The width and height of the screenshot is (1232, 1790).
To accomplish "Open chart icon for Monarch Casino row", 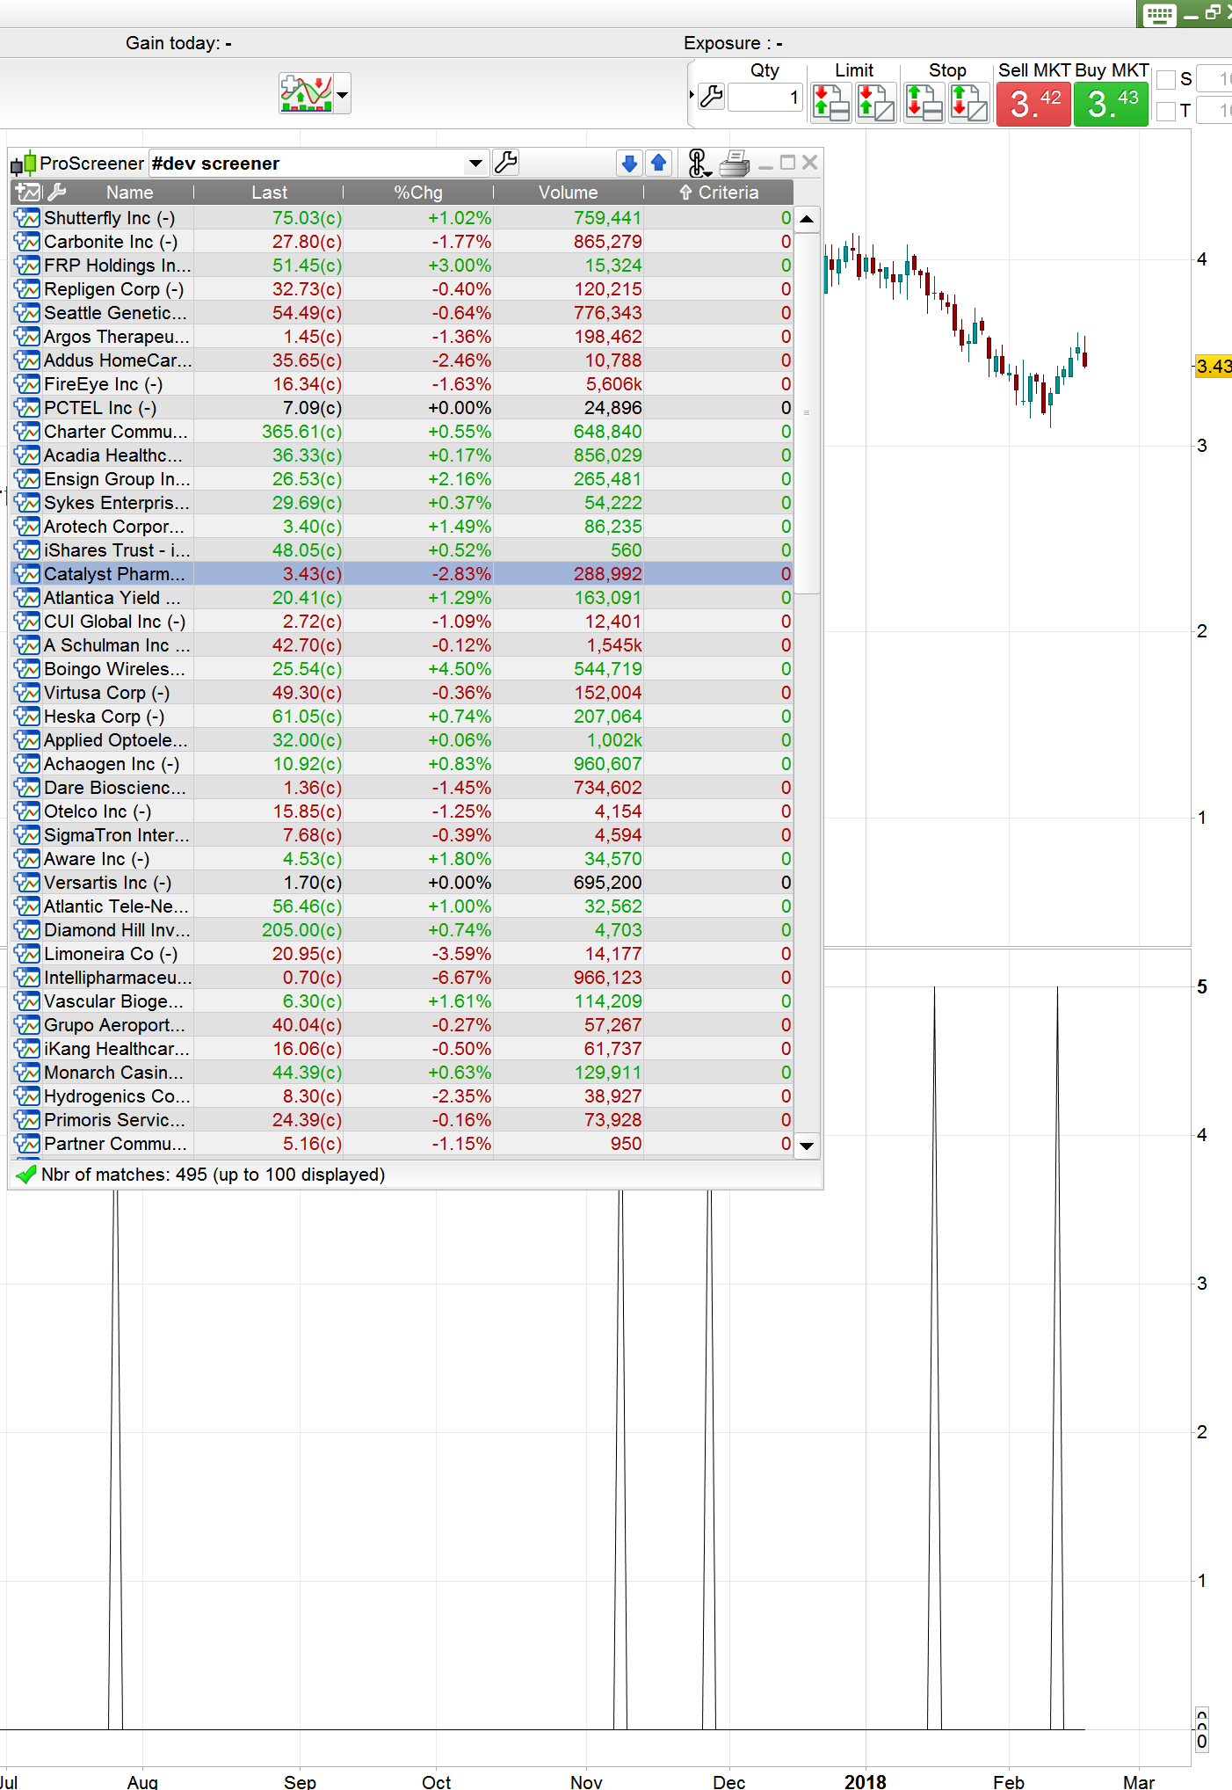I will click(28, 1073).
